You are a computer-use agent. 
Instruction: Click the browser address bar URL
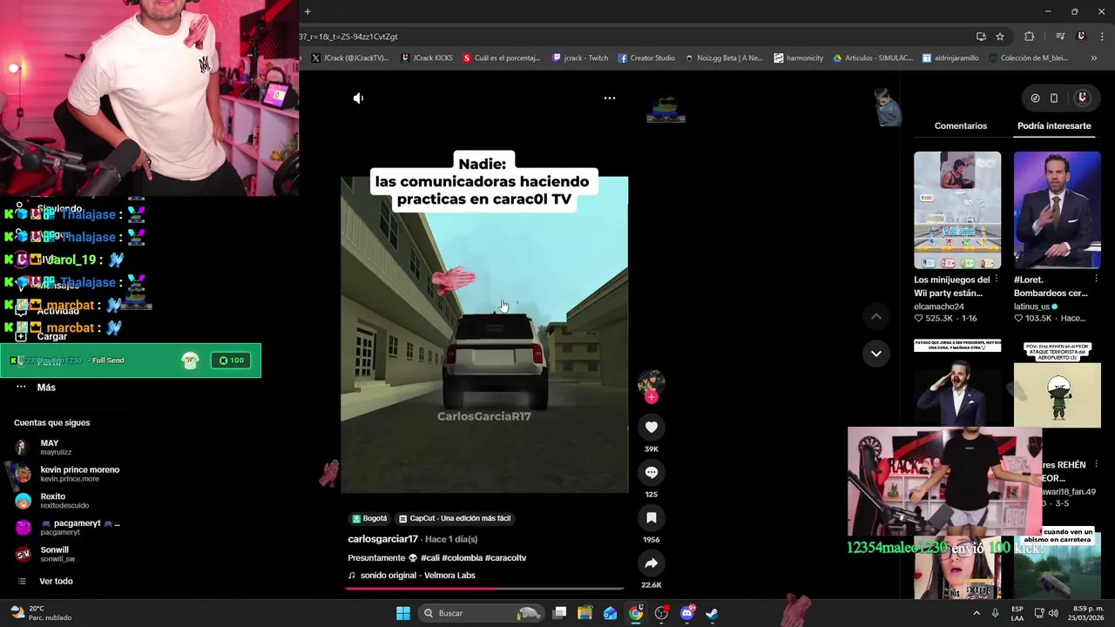tap(348, 37)
